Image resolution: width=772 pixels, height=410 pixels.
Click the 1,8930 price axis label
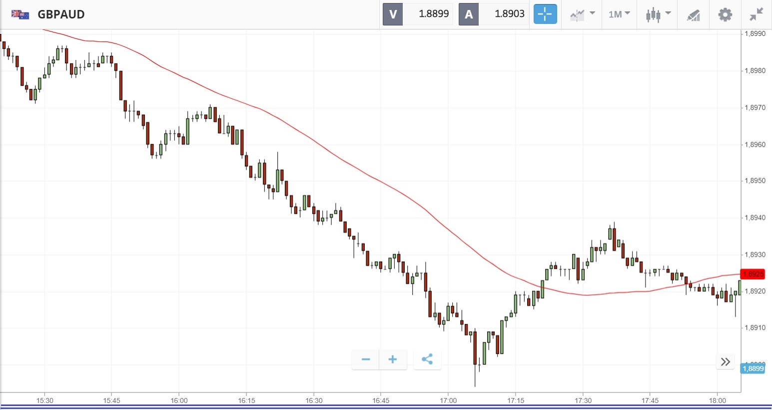pos(755,255)
